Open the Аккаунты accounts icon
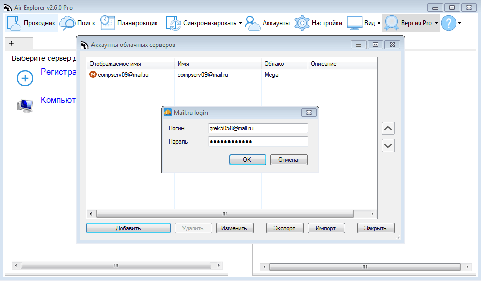This screenshot has height=281, width=481. [x=253, y=23]
